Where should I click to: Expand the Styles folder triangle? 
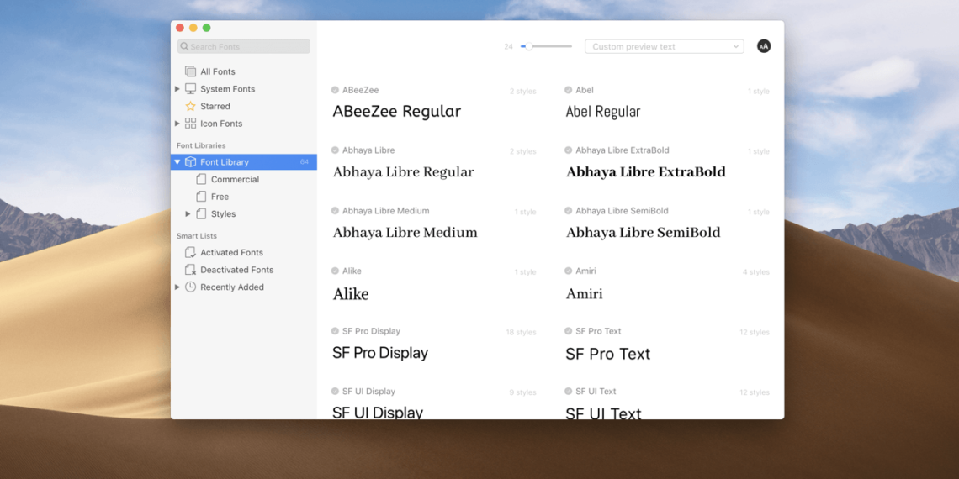click(188, 213)
